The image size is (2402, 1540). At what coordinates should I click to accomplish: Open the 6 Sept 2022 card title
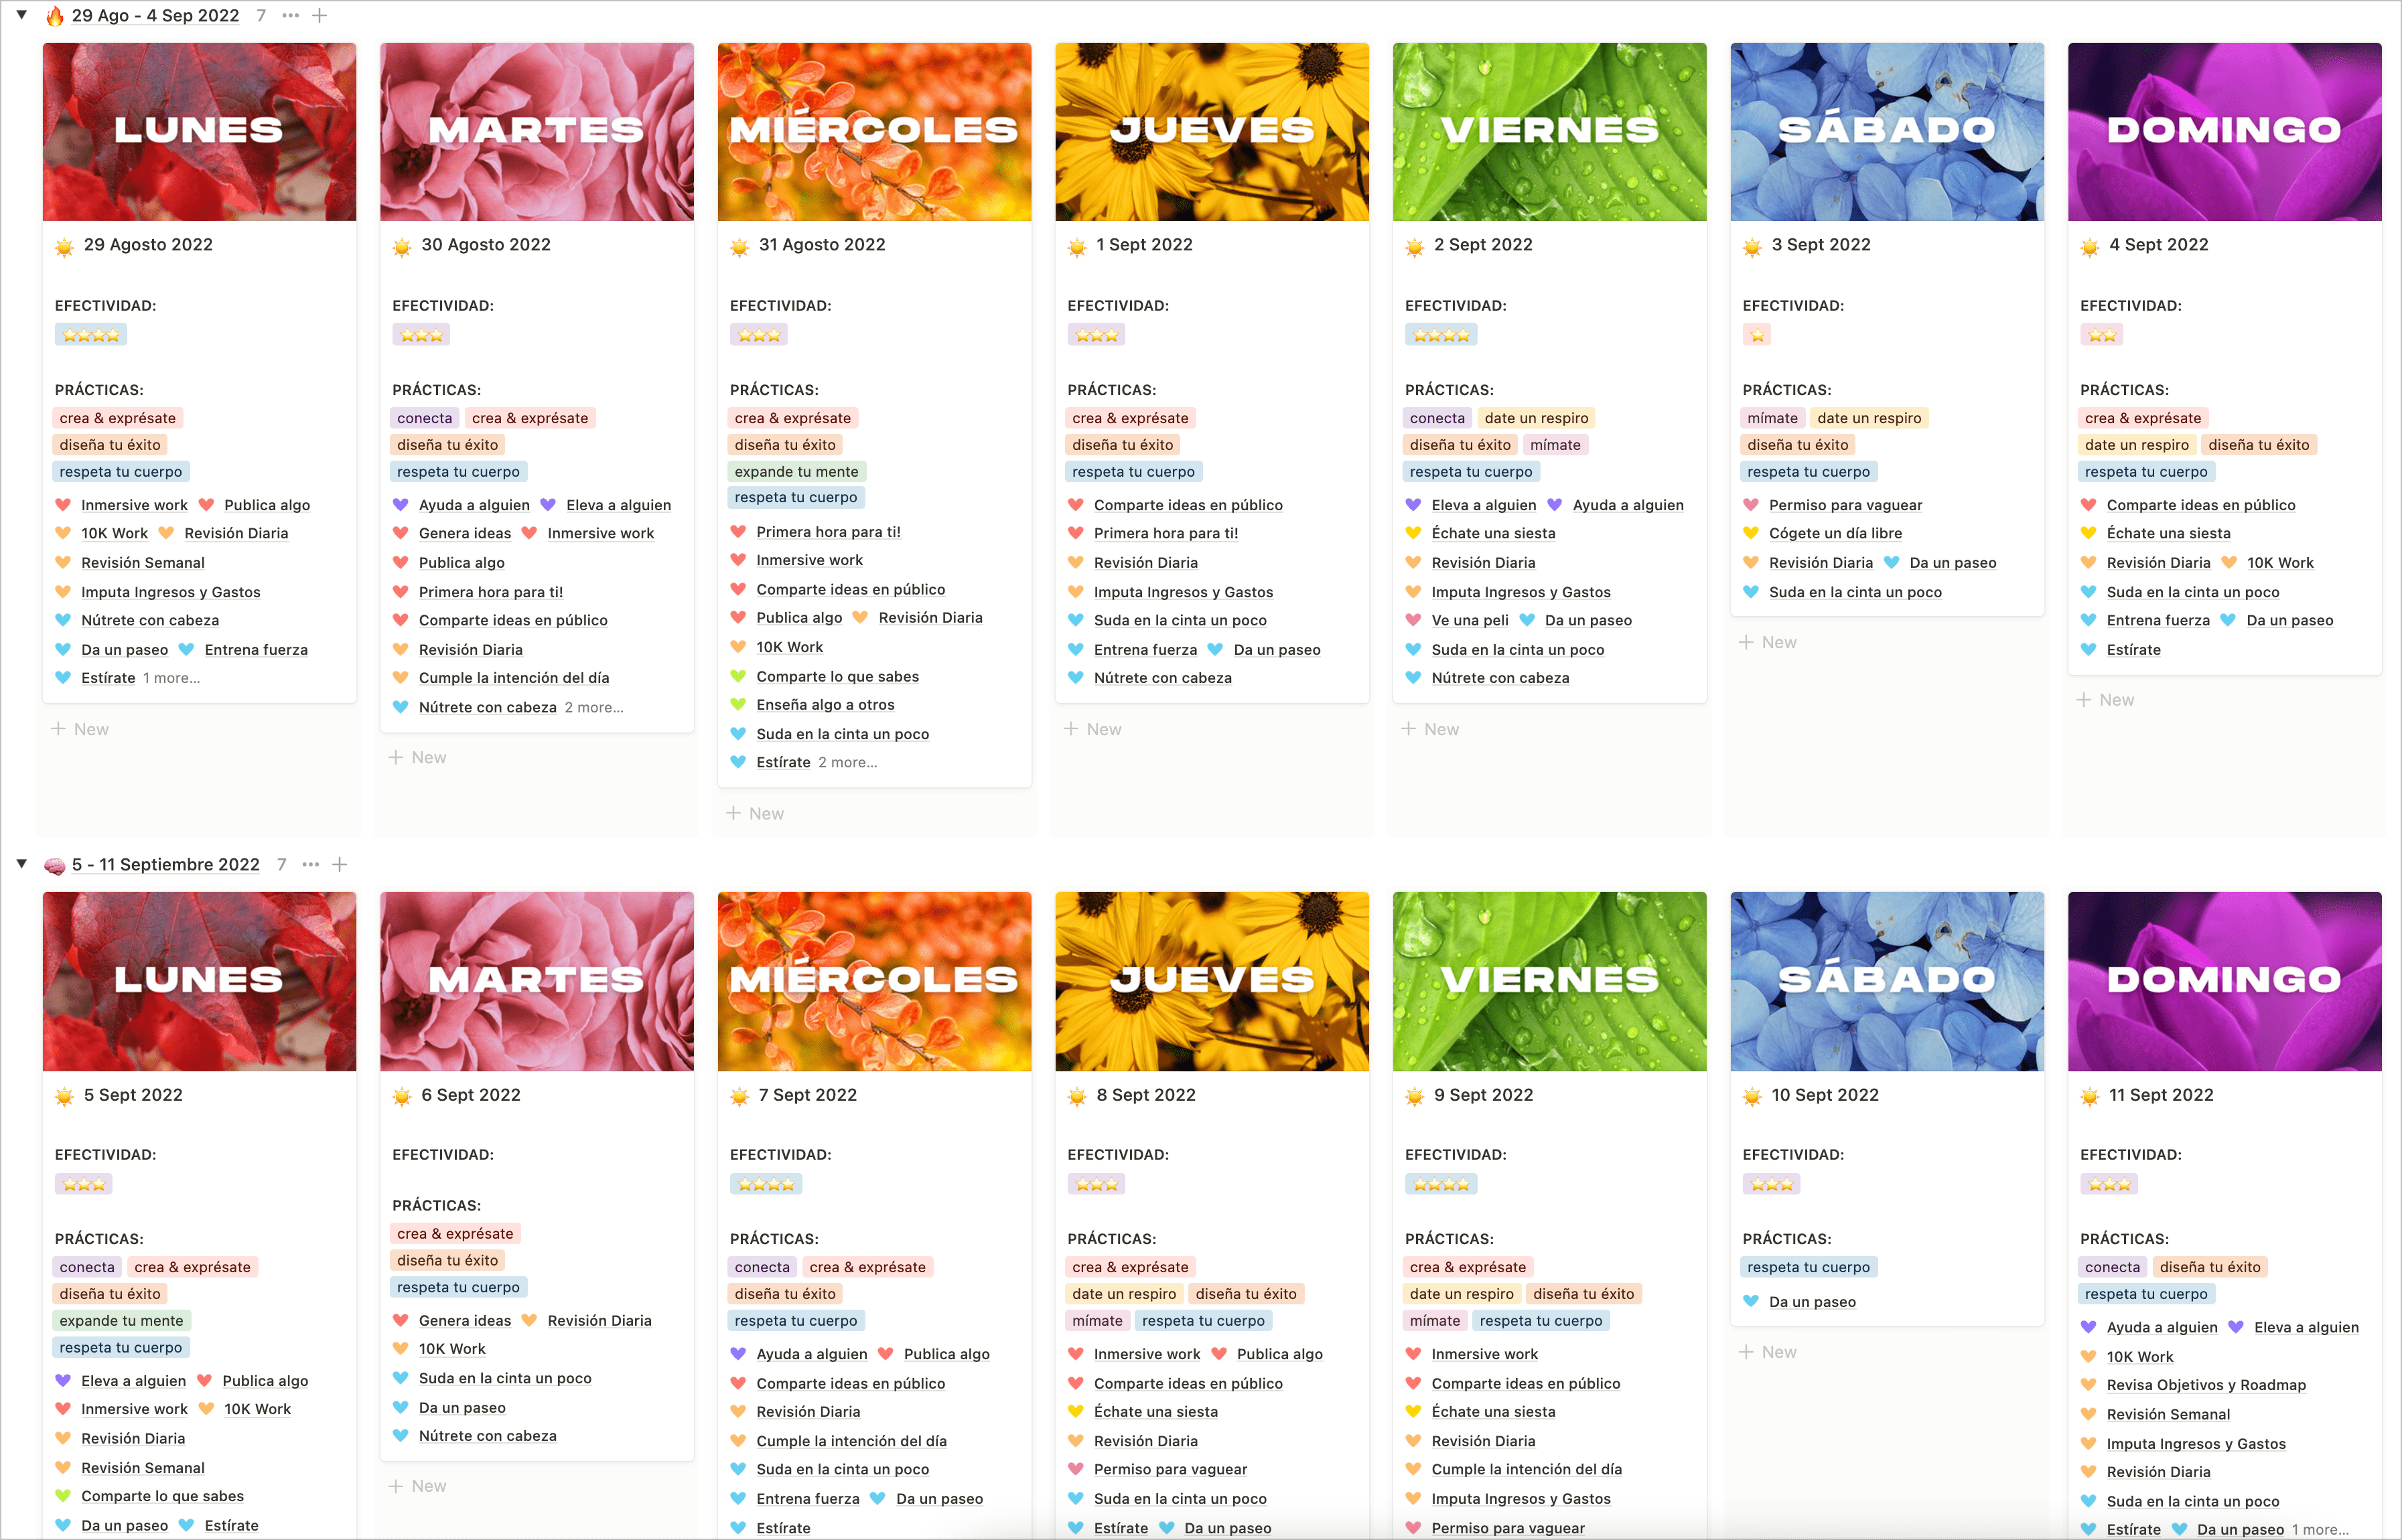pyautogui.click(x=470, y=1095)
